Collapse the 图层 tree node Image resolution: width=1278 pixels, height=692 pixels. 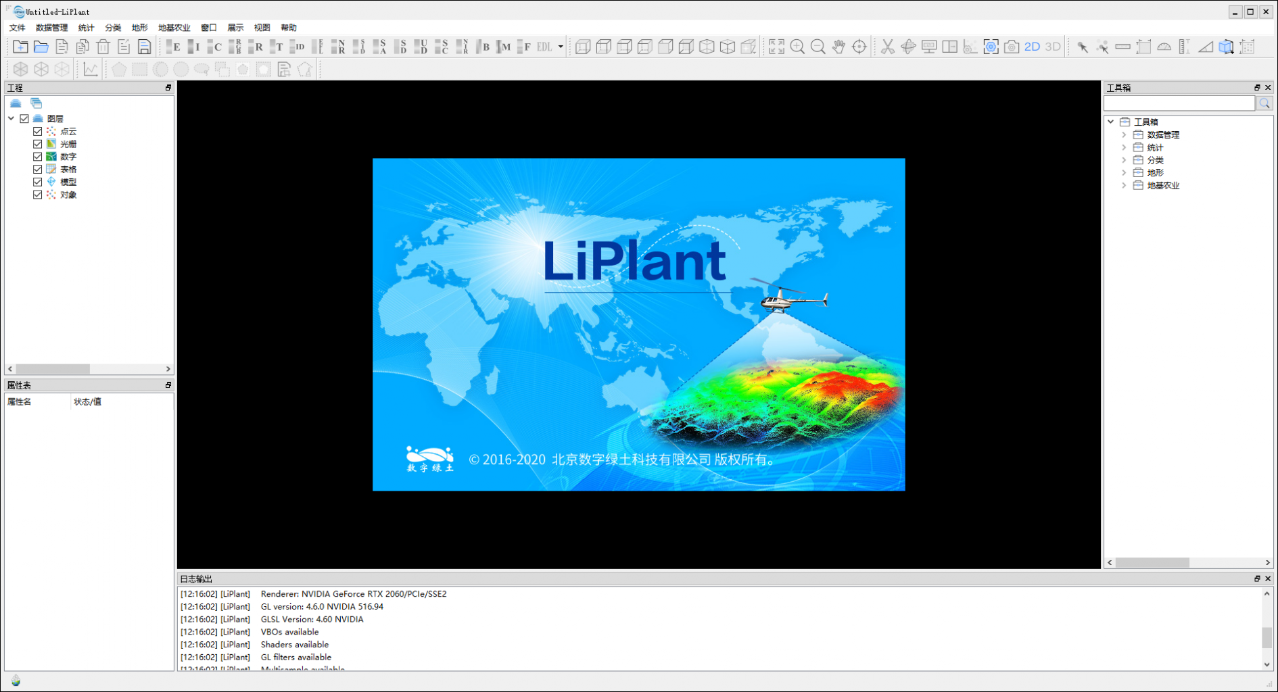click(x=11, y=118)
